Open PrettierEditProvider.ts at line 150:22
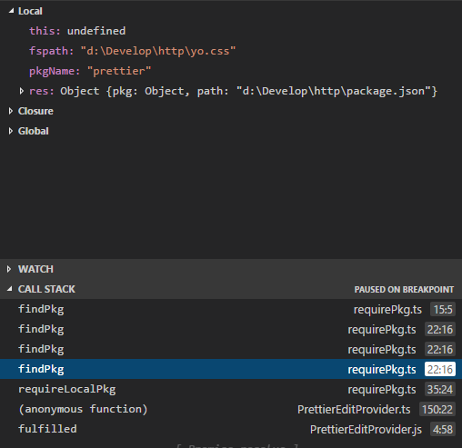Image resolution: width=462 pixels, height=448 pixels. coord(376,410)
